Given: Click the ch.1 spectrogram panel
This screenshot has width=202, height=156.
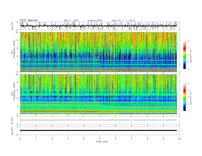Looking at the screenshot, I should (98, 52).
